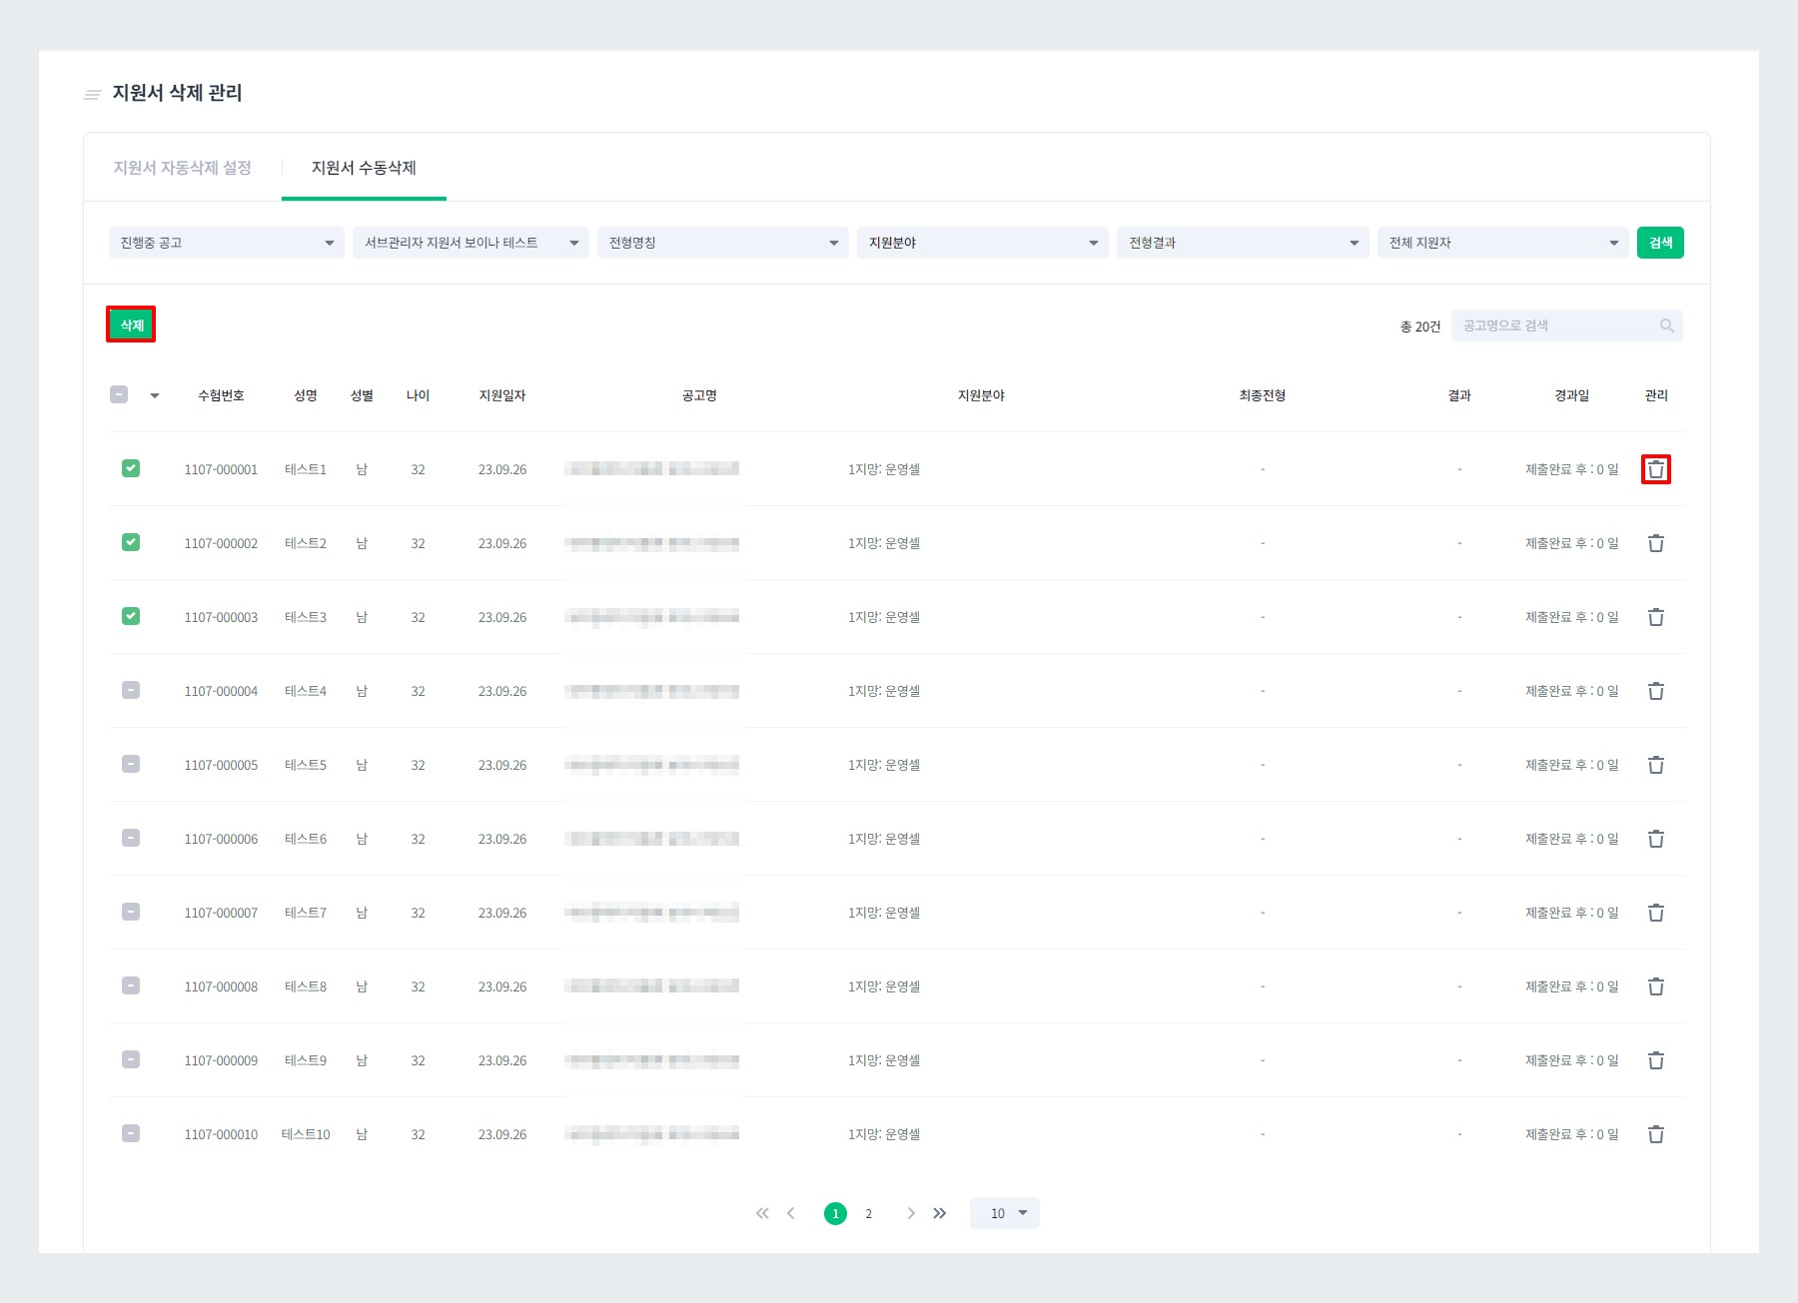The height and width of the screenshot is (1303, 1798).
Task: Click the 수험번호 column header
Action: [221, 395]
